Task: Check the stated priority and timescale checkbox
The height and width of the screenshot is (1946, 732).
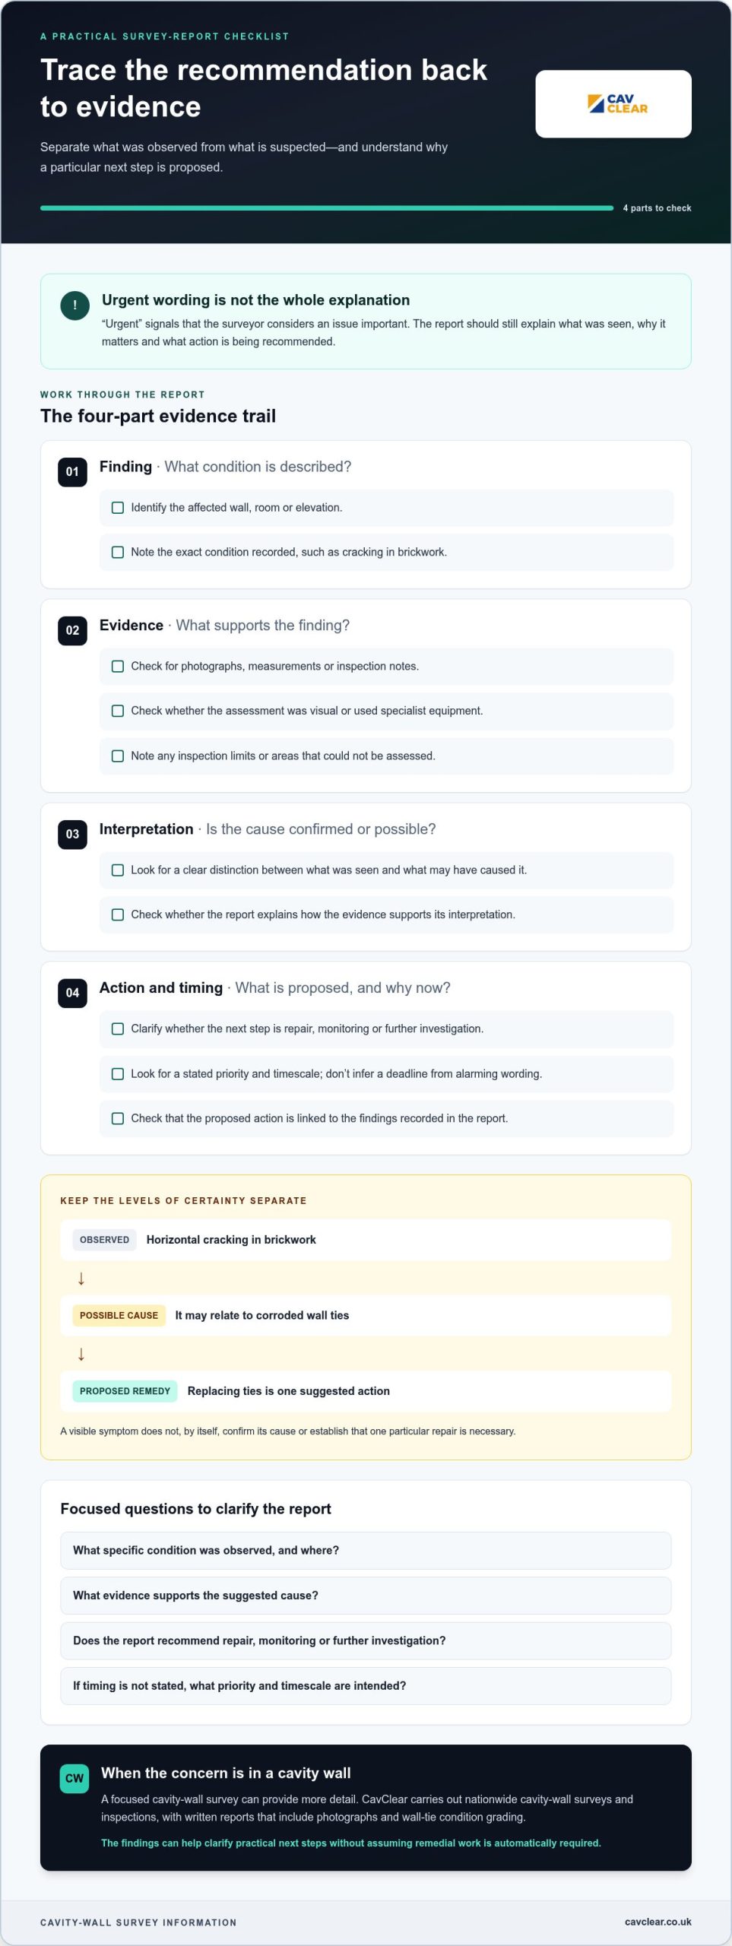Action: (x=118, y=1074)
